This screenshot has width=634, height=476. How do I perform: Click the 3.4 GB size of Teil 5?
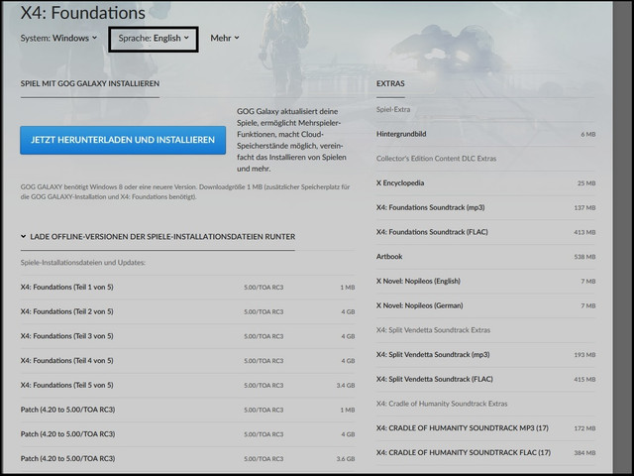[346, 386]
